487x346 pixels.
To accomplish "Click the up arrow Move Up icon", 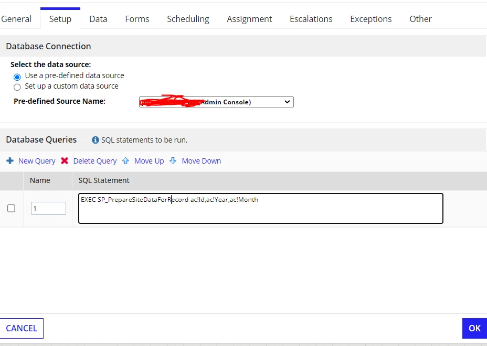I will [125, 161].
